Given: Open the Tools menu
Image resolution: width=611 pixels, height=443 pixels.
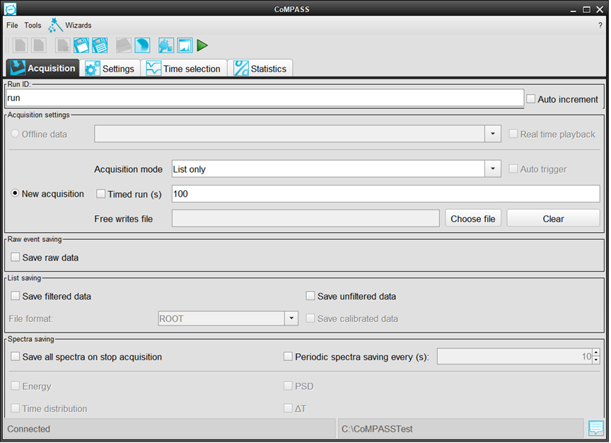Looking at the screenshot, I should (x=33, y=25).
